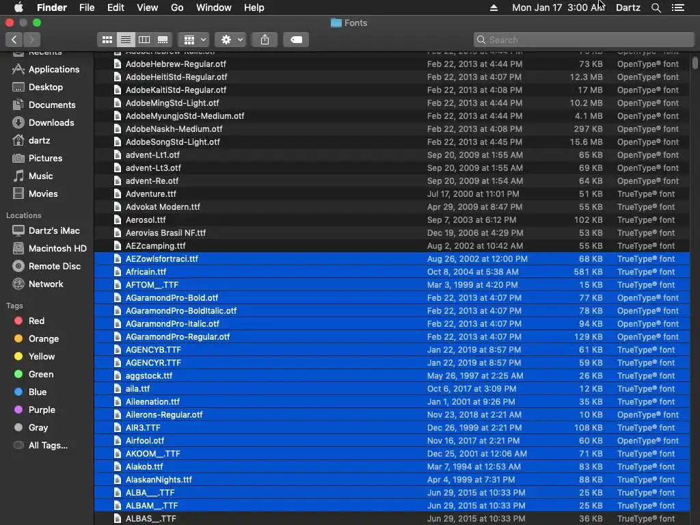The width and height of the screenshot is (700, 525).
Task: Switch to gallery view in toolbar
Action: coord(163,40)
